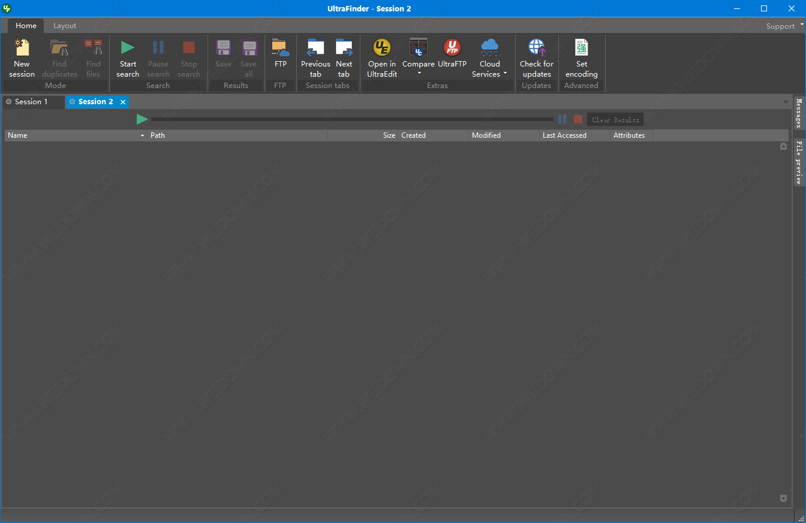806x523 pixels.
Task: Launch UltraFTP
Action: click(x=452, y=54)
